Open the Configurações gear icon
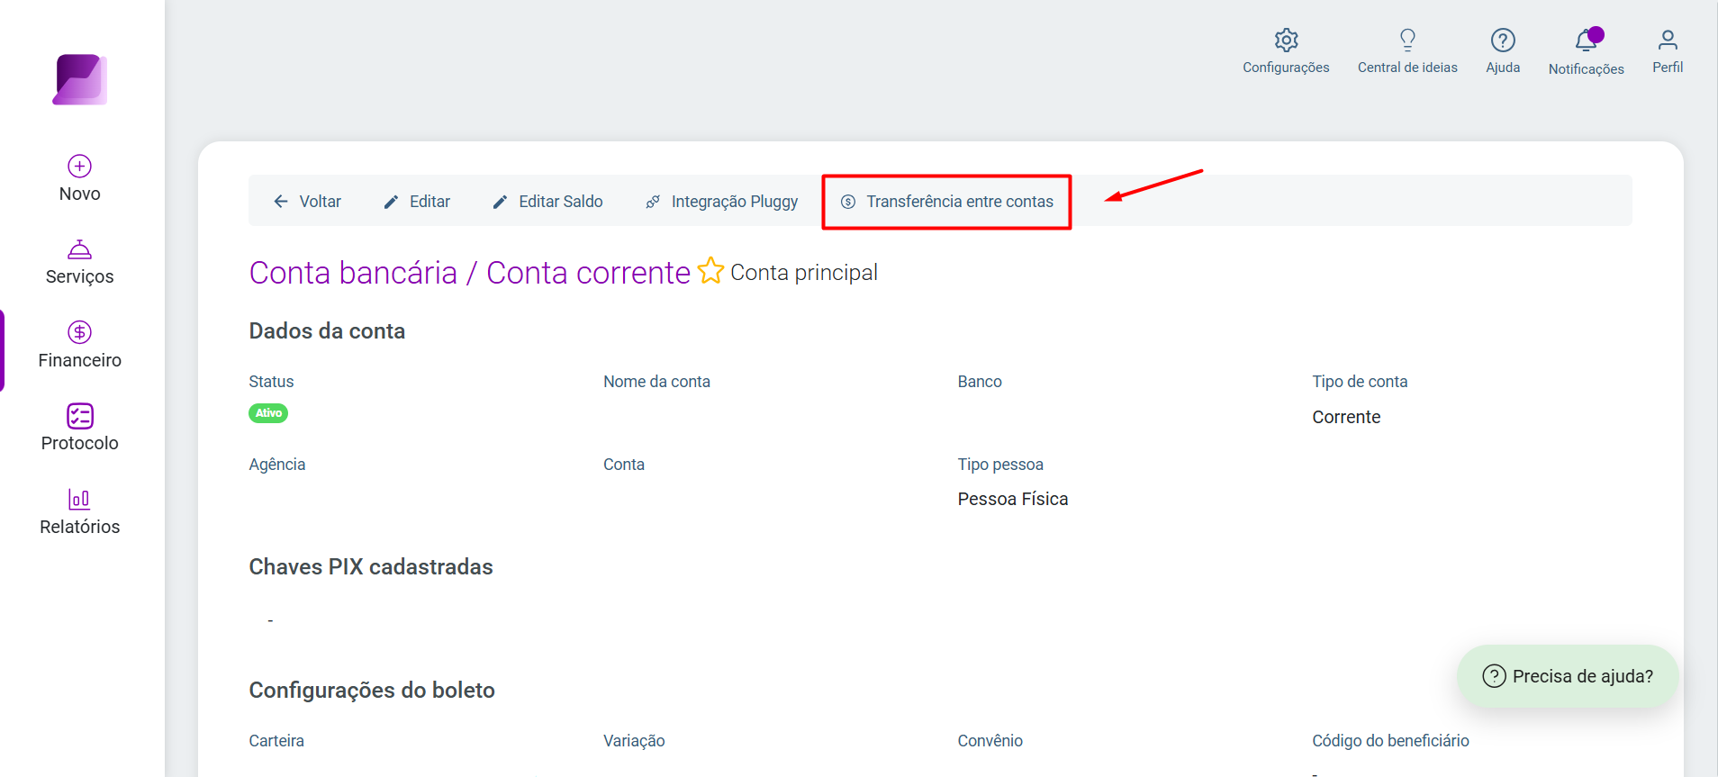The height and width of the screenshot is (777, 1718). 1286,40
